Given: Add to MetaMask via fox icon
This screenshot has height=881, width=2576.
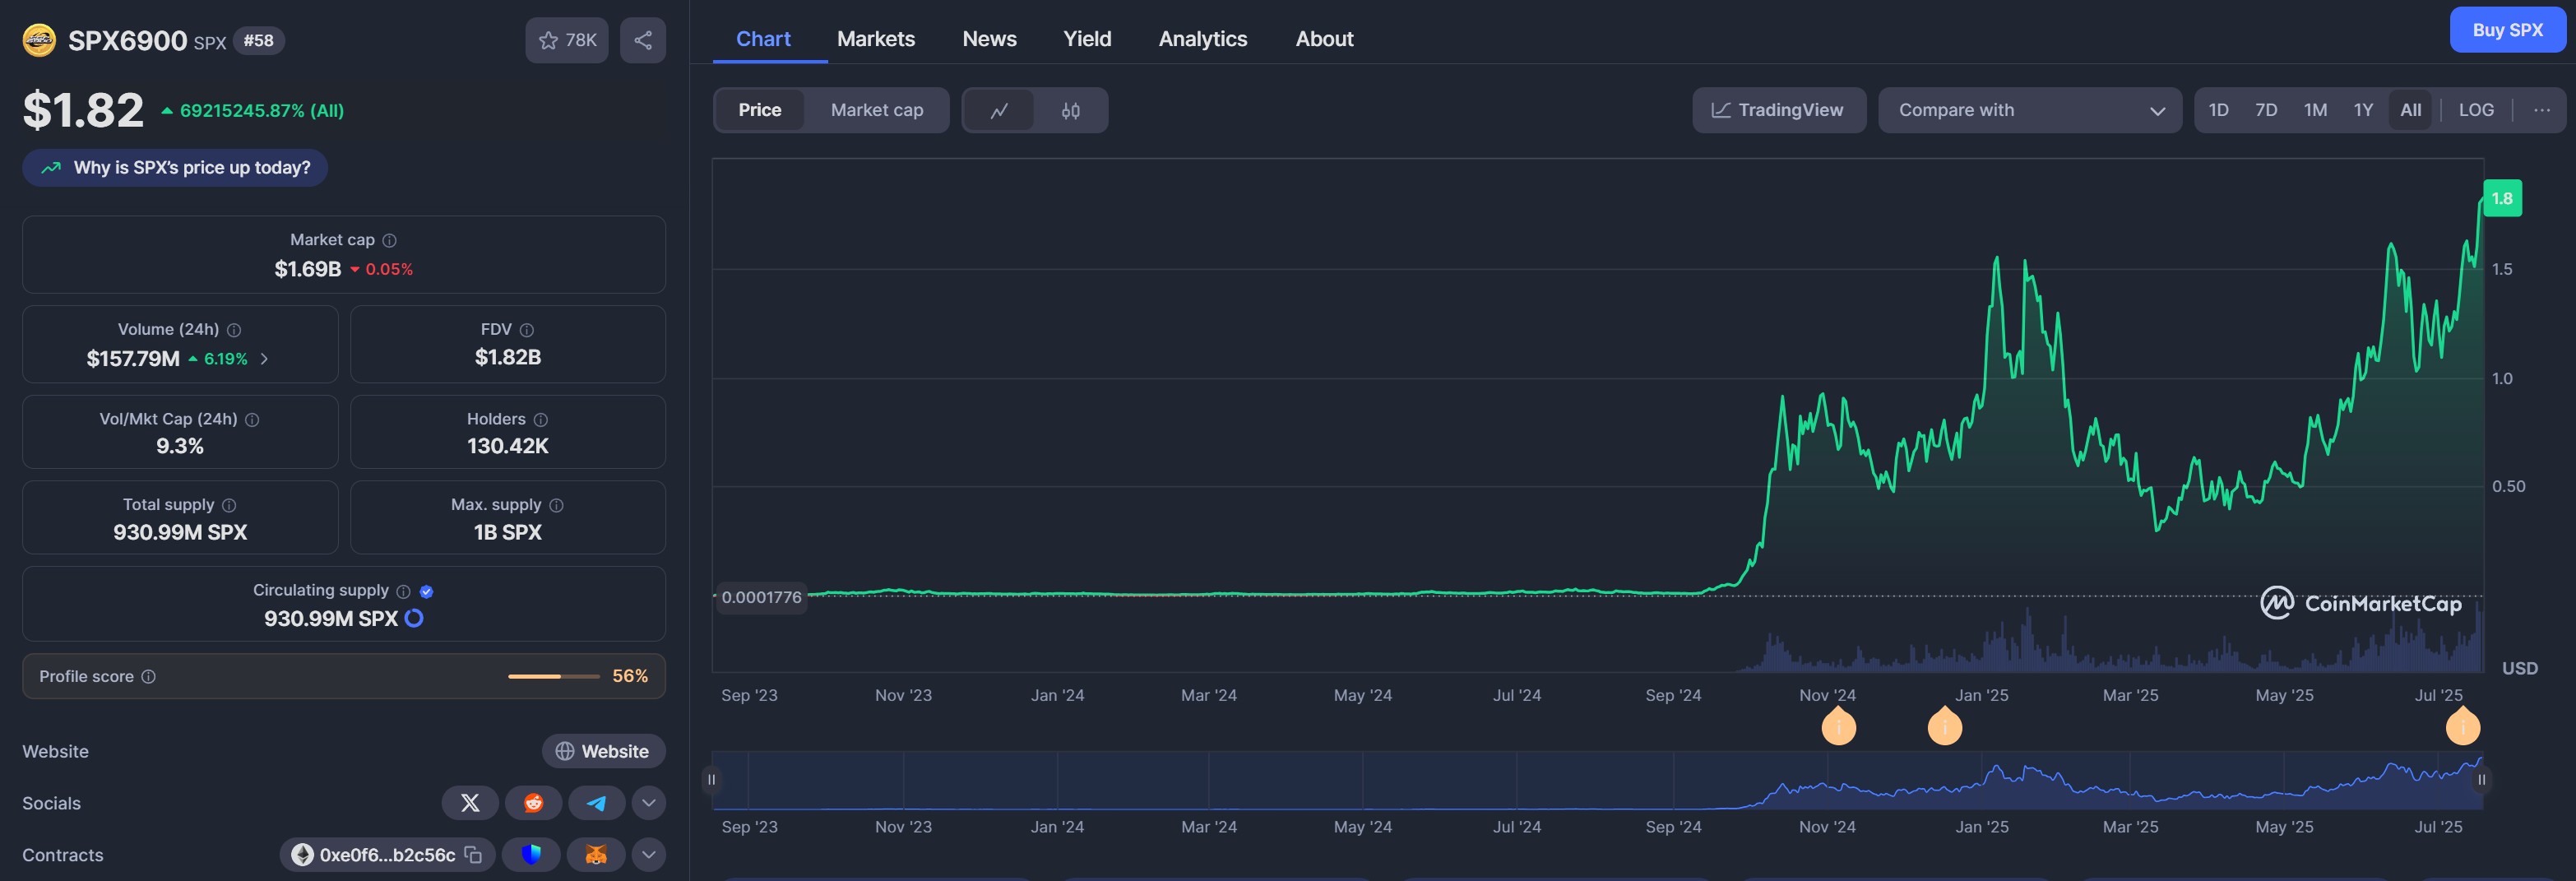Looking at the screenshot, I should [596, 855].
